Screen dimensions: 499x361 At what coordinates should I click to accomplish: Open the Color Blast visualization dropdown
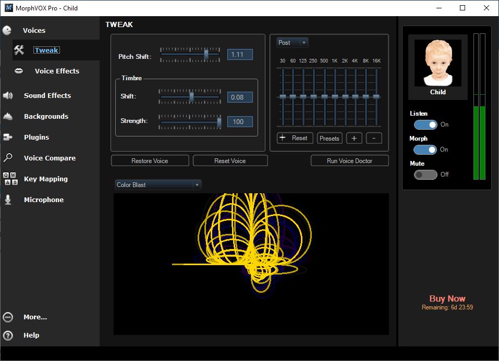click(158, 185)
